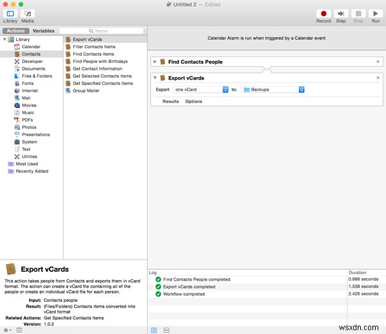Click the 2.426 seconds duration value
The height and width of the screenshot is (334, 386).
coord(363,294)
